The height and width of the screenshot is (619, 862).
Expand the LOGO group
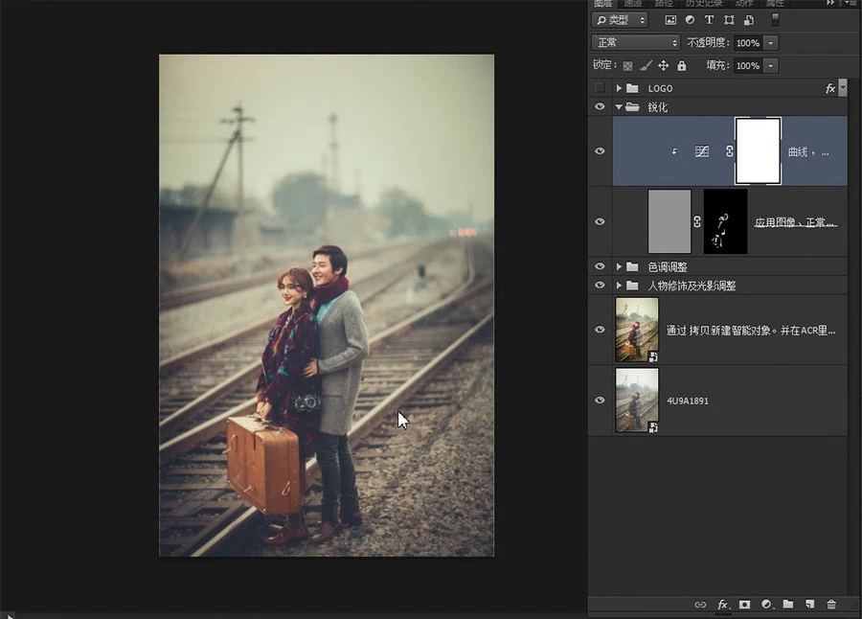(619, 88)
